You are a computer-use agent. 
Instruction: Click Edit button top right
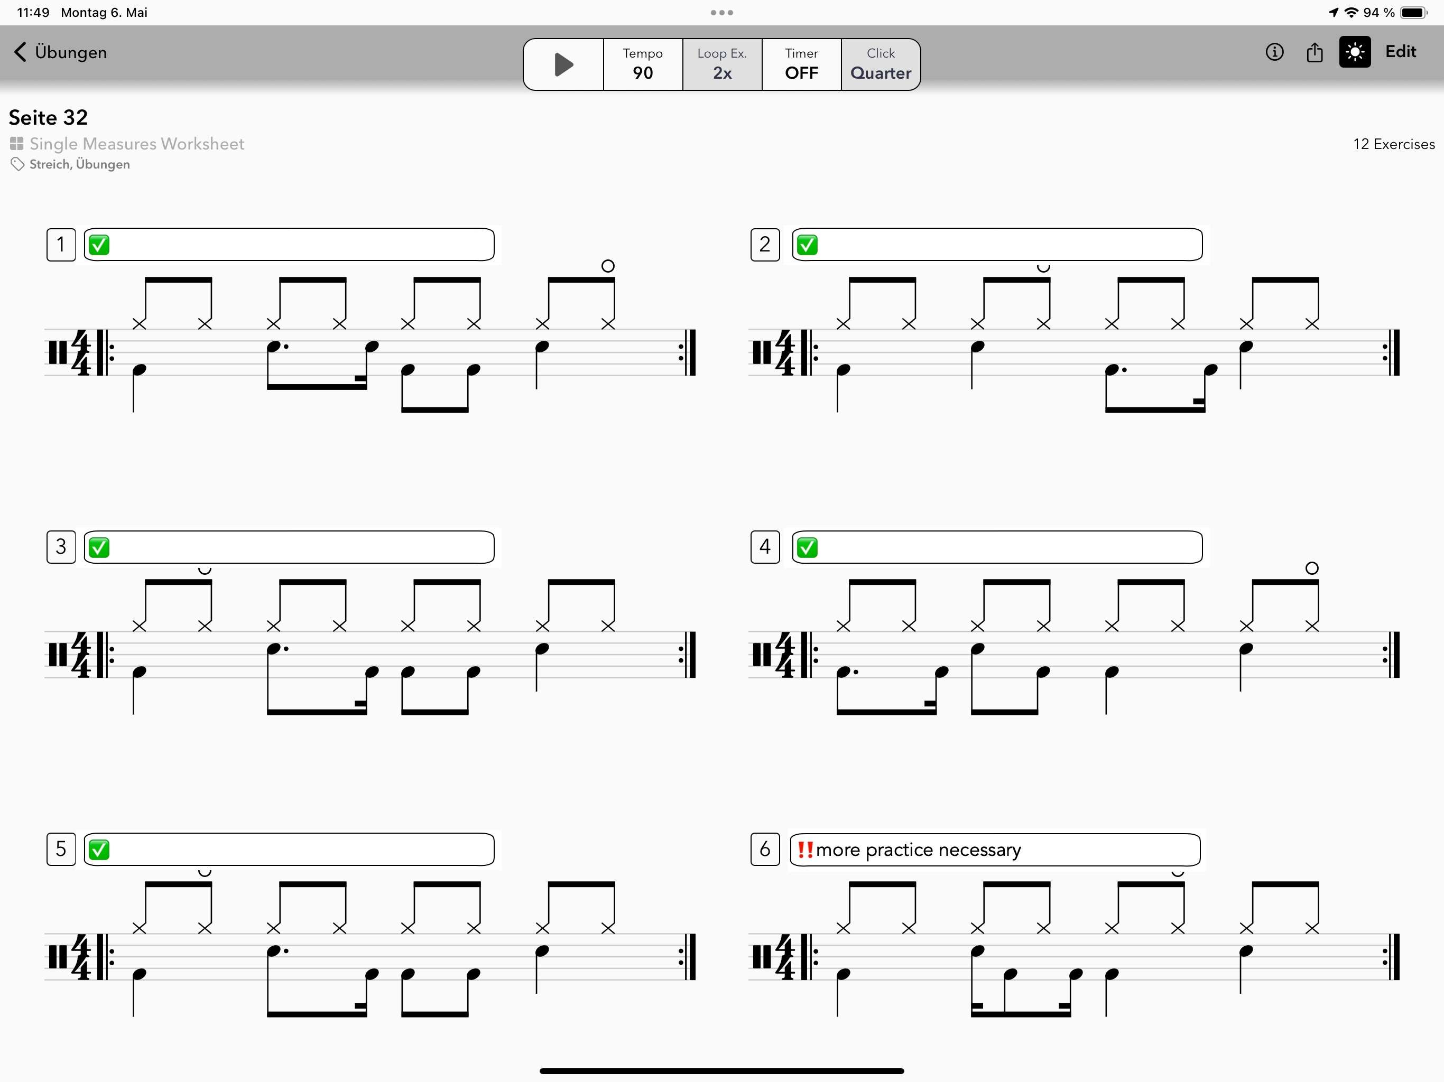point(1400,52)
